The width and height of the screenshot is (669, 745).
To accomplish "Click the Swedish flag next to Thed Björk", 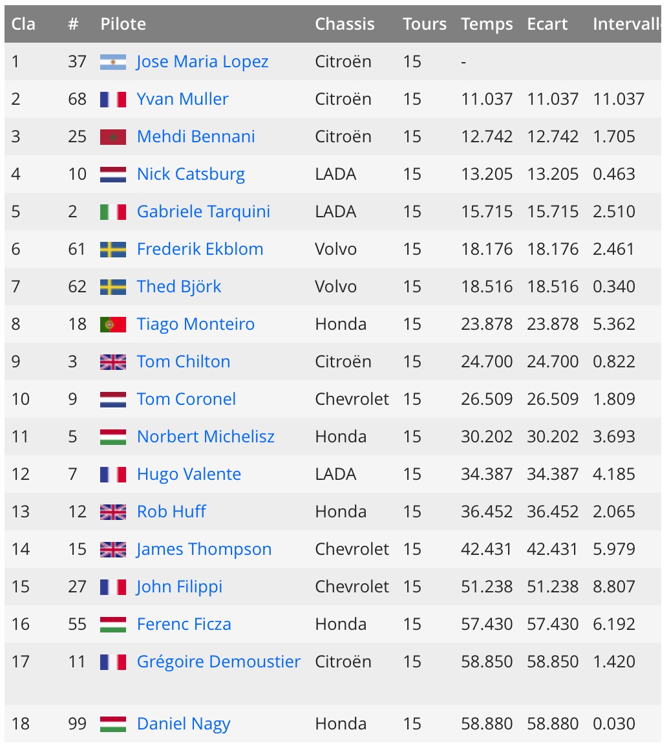I will [x=113, y=287].
